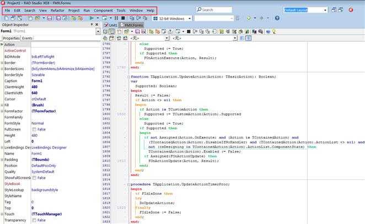The height and width of the screenshot is (224, 365).
Task: Open the Window menu
Action: [x=136, y=10]
